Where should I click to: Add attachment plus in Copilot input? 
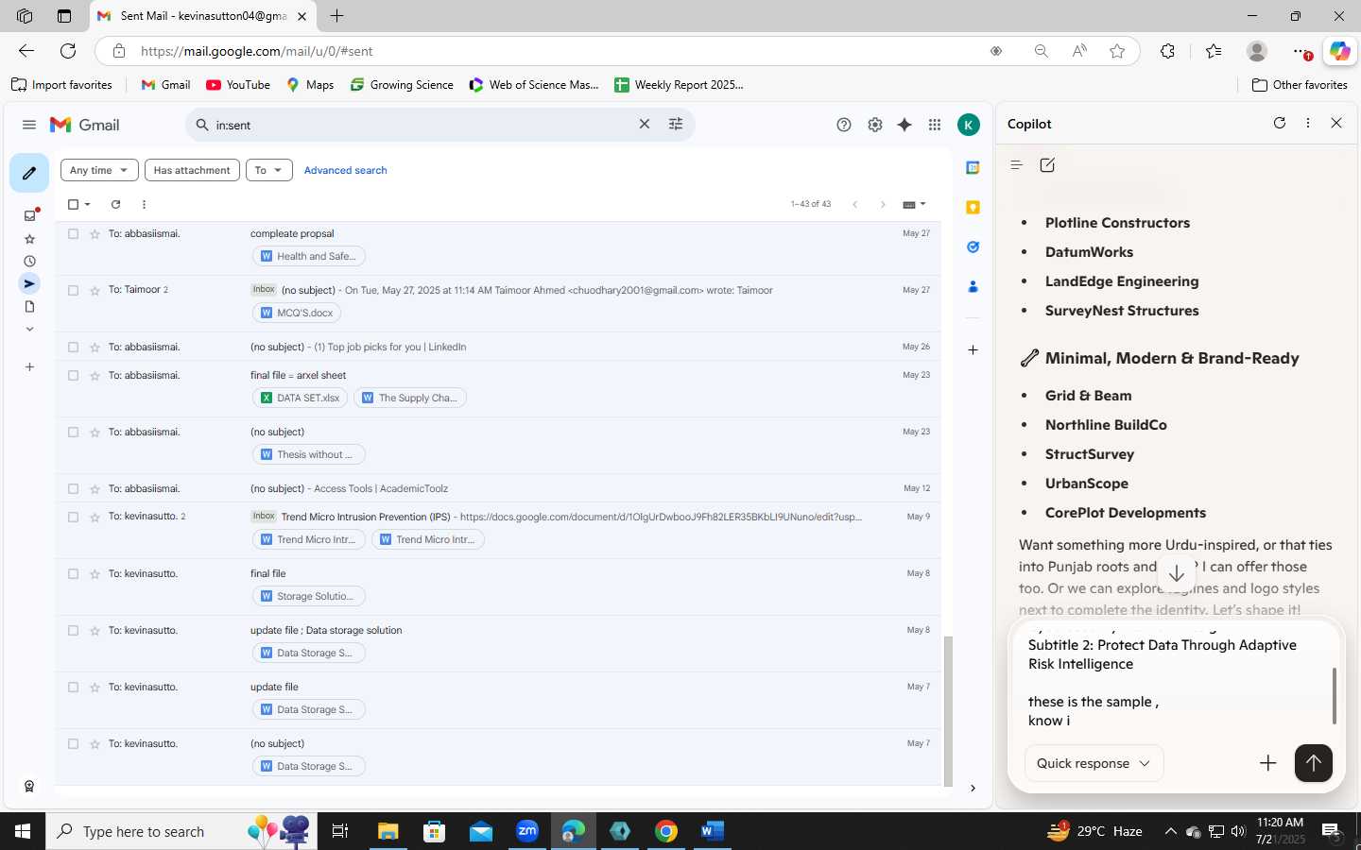(x=1268, y=763)
